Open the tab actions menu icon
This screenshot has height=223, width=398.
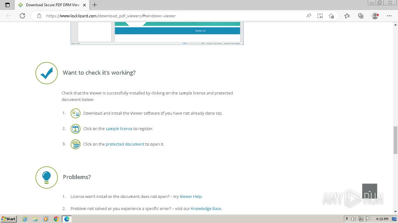click(x=7, y=5)
